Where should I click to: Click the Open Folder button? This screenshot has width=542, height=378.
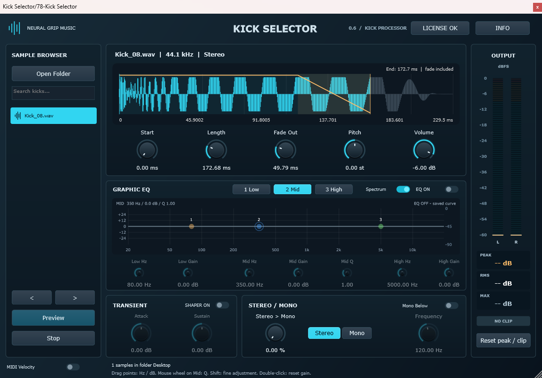pyautogui.click(x=53, y=74)
